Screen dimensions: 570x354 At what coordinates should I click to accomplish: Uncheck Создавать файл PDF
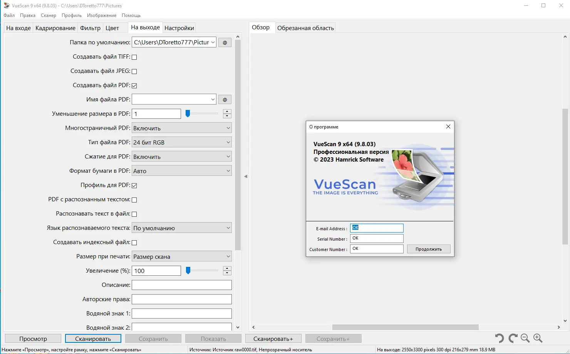[x=134, y=85]
